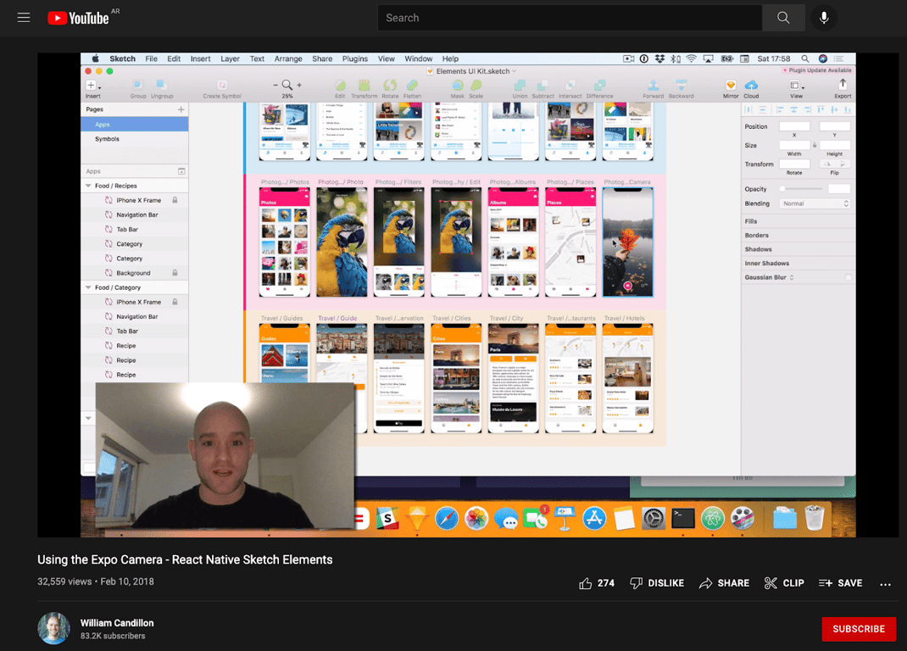Viewport: 907px width, 651px height.
Task: Select the Travel / Cities artboard thumbnail
Action: tap(456, 378)
